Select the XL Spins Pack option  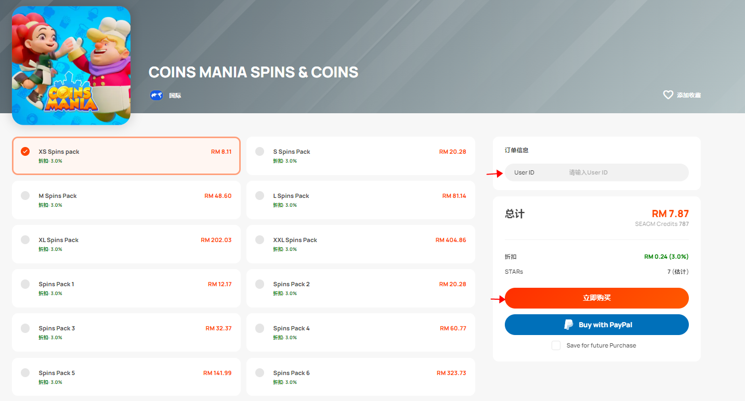[x=126, y=244]
